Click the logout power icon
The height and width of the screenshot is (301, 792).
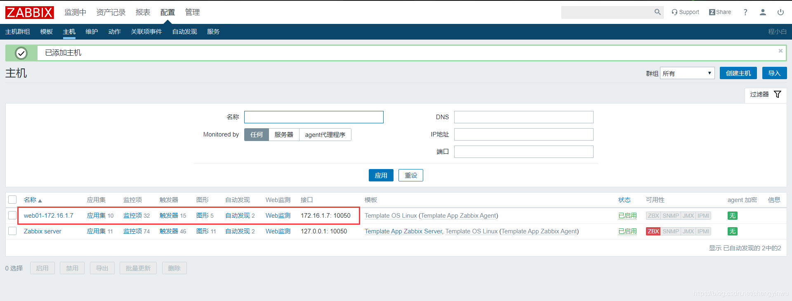pos(780,12)
